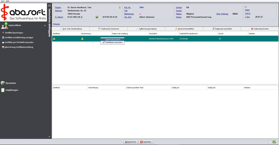Open the Kasse link
This screenshot has width=279, height=145.
179,17
